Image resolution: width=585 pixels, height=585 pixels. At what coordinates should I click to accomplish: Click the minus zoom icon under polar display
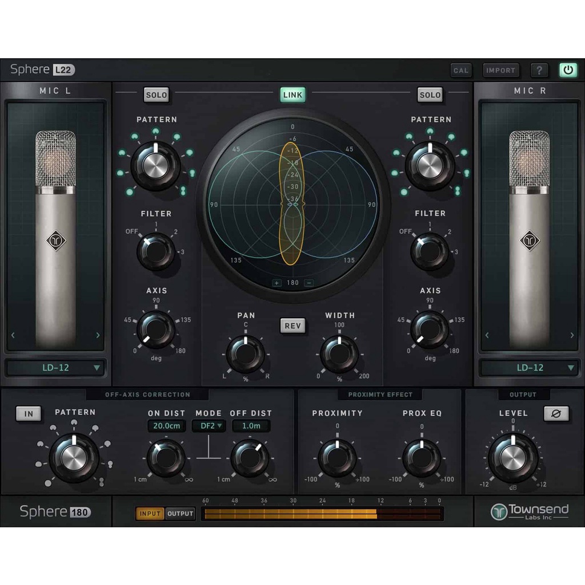coord(309,282)
